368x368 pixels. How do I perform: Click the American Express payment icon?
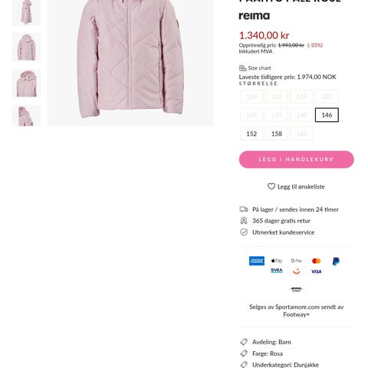[x=257, y=261]
